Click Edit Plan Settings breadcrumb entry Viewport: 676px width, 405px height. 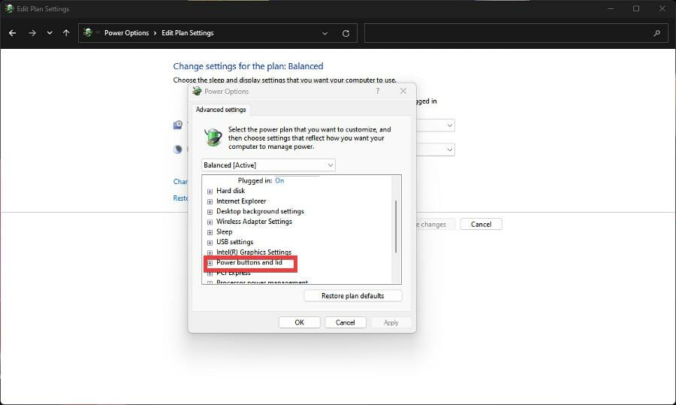pyautogui.click(x=188, y=33)
